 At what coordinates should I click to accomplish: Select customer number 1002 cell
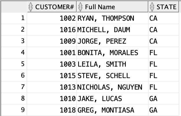tap(68, 18)
